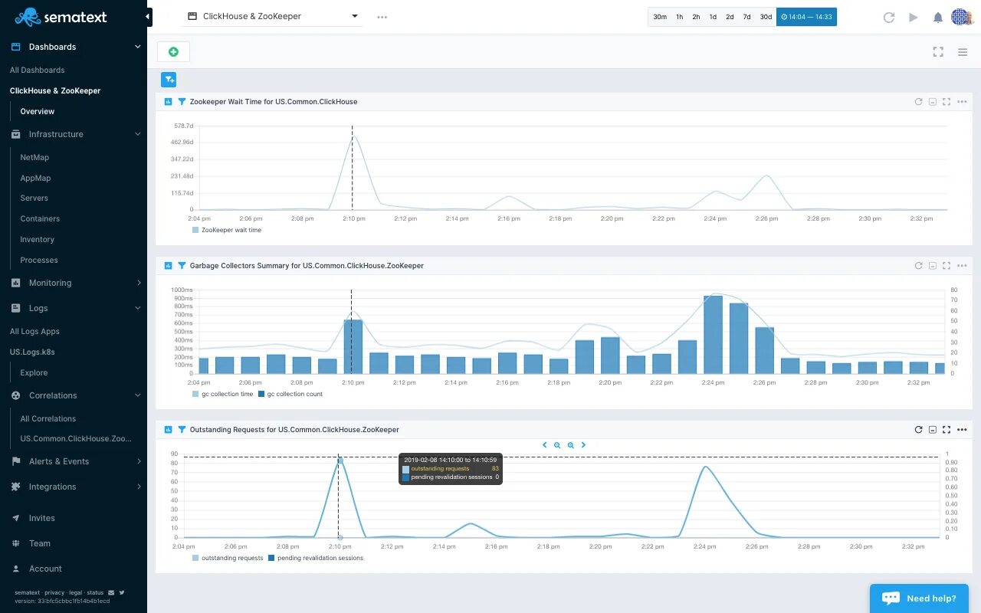This screenshot has width=981, height=613.
Task: Toggle outstanding requests legend series
Action: pos(227,558)
